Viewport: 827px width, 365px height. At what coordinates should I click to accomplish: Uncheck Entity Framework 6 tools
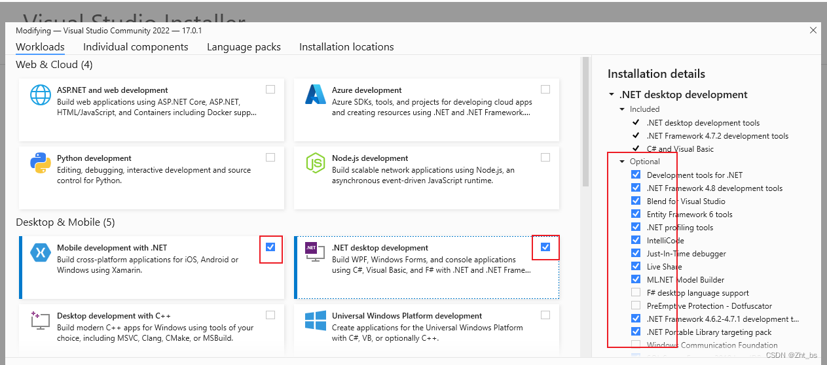tap(636, 214)
